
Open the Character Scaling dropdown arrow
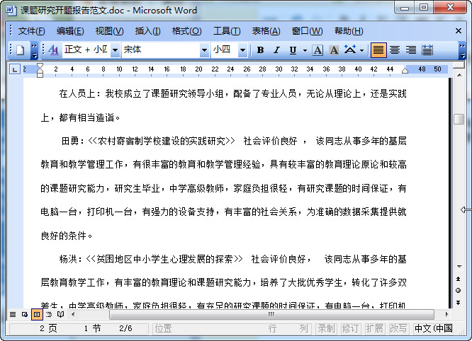(362, 50)
